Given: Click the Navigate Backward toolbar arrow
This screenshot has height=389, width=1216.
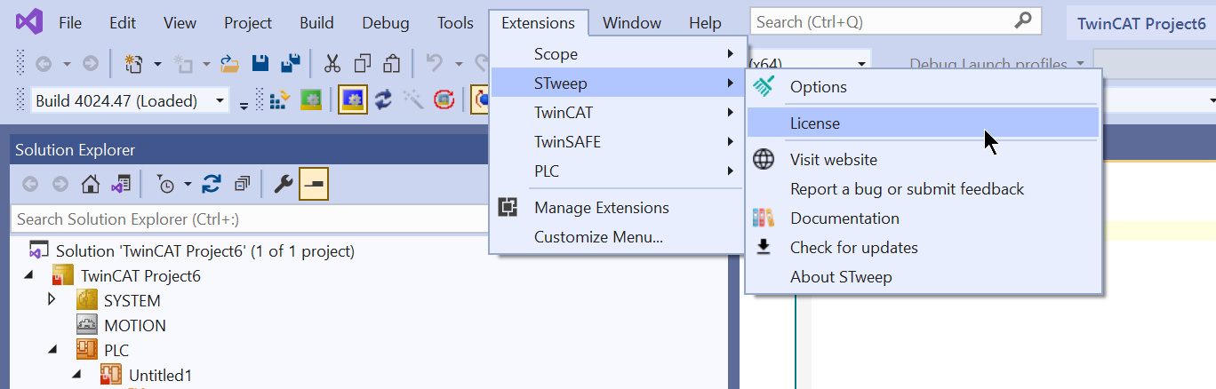Looking at the screenshot, I should click(x=44, y=64).
